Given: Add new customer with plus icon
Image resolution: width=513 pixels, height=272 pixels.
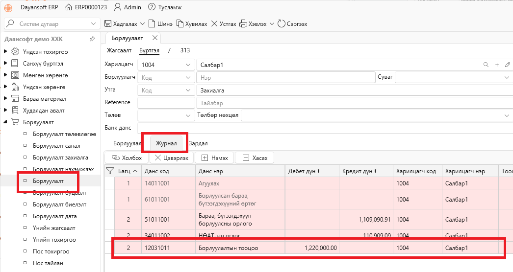Looking at the screenshot, I should [497, 65].
